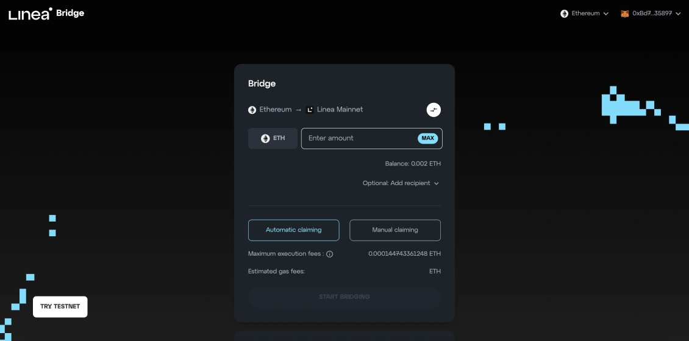Click the Balance: 0.002 ETH text
The height and width of the screenshot is (341, 689).
pyautogui.click(x=413, y=164)
